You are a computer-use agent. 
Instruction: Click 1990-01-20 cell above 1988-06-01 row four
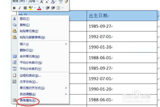122,47
